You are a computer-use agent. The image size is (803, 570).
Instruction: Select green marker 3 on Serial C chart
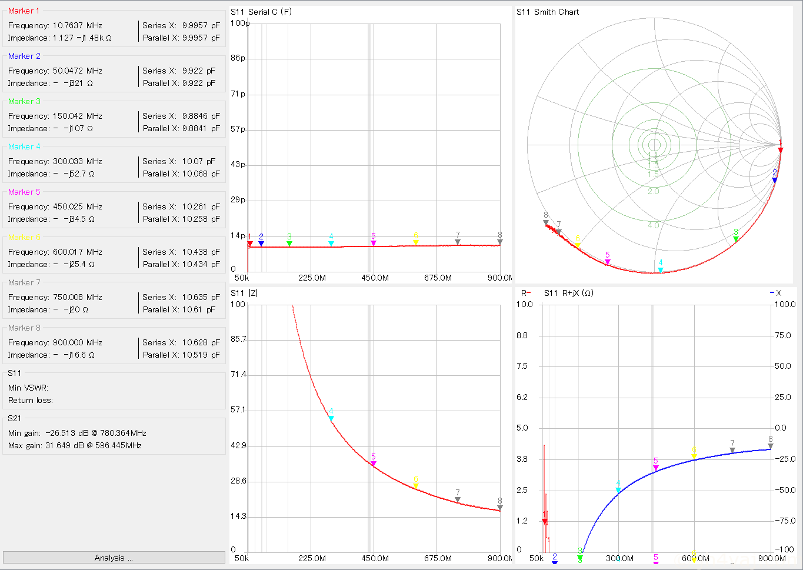289,243
